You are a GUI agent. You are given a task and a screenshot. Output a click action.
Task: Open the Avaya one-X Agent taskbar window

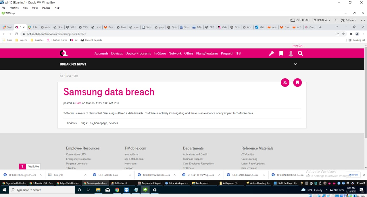pos(149,183)
